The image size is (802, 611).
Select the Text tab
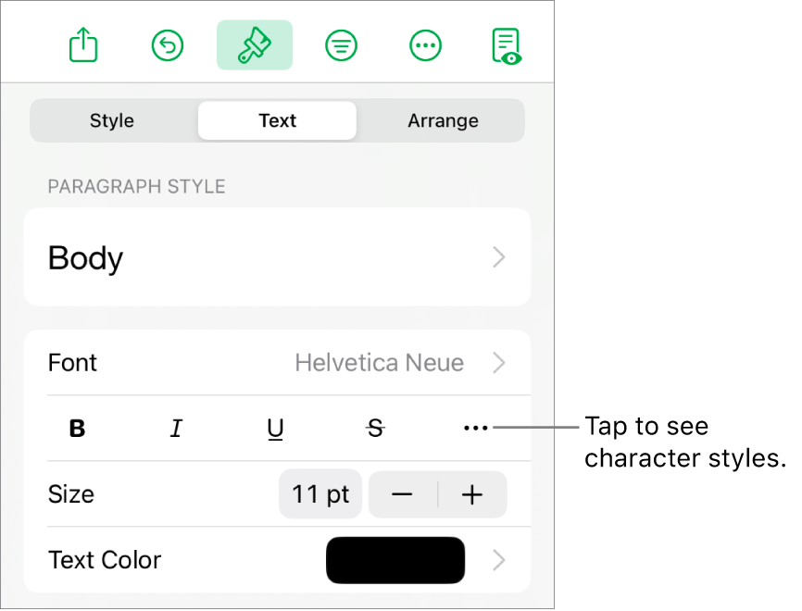[x=277, y=120]
